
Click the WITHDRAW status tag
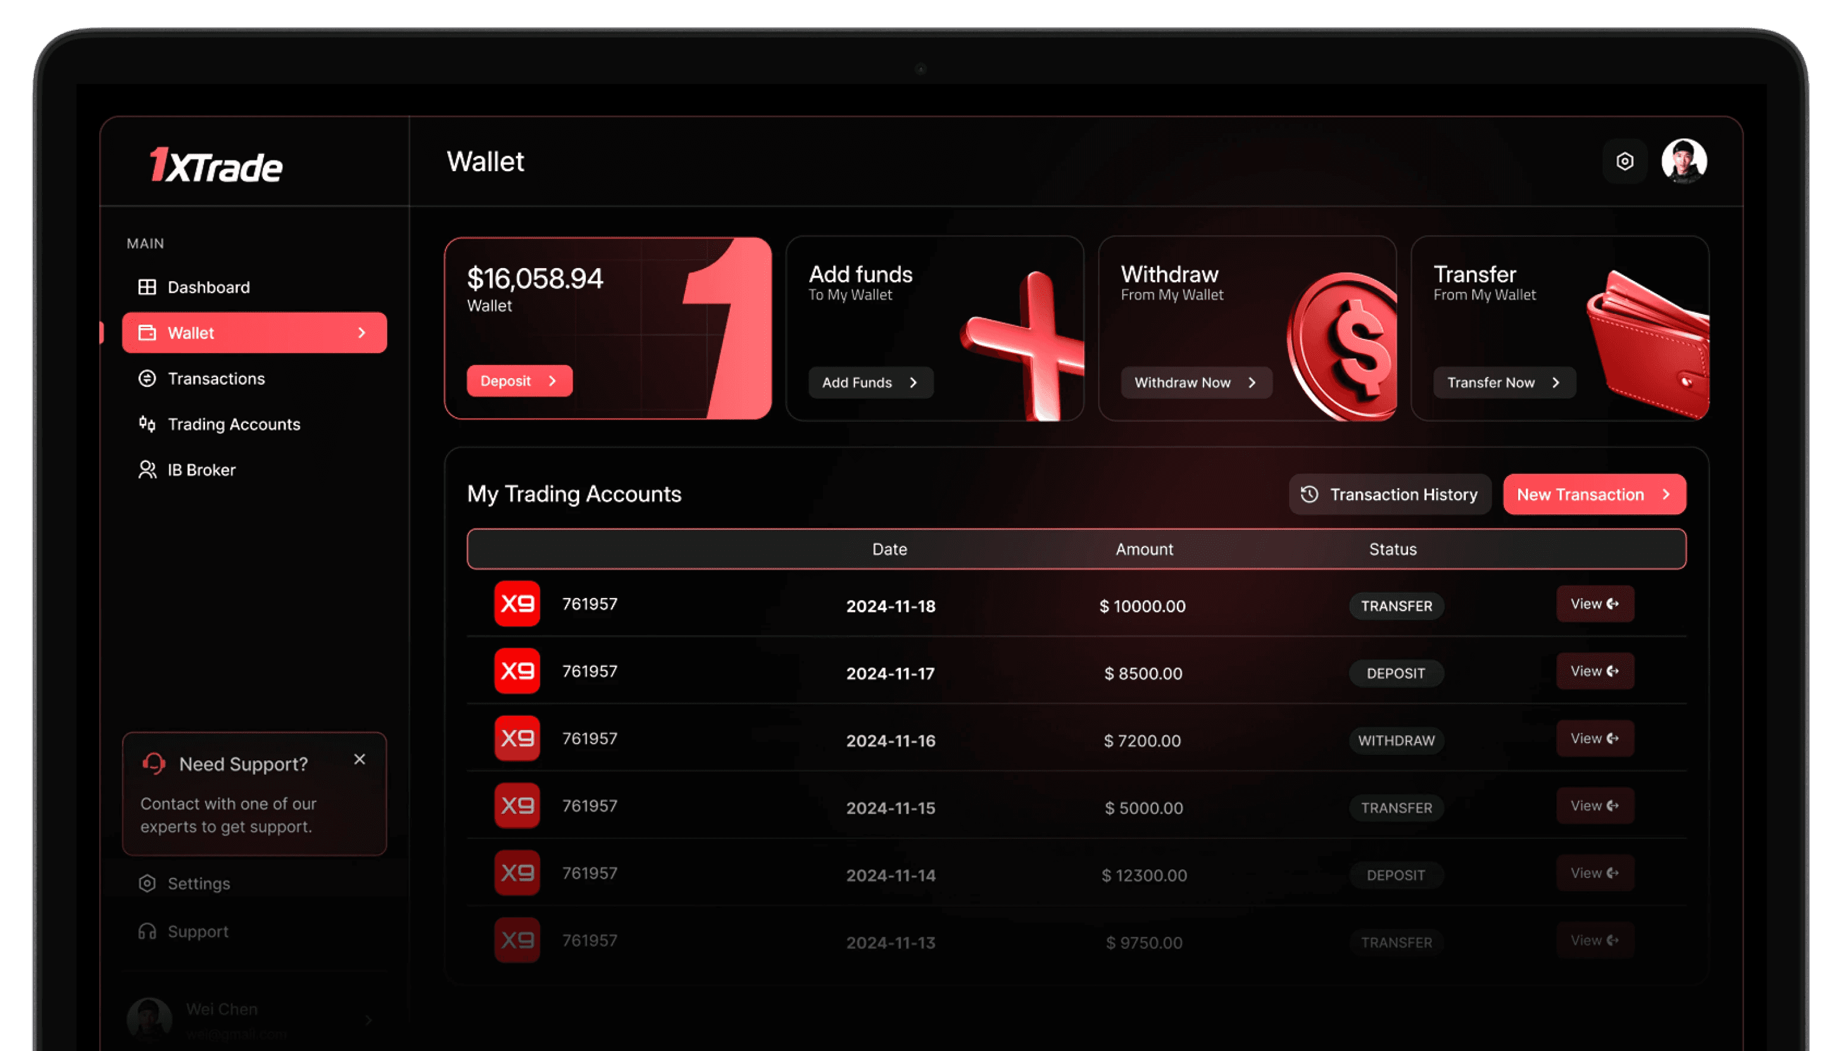coord(1396,741)
